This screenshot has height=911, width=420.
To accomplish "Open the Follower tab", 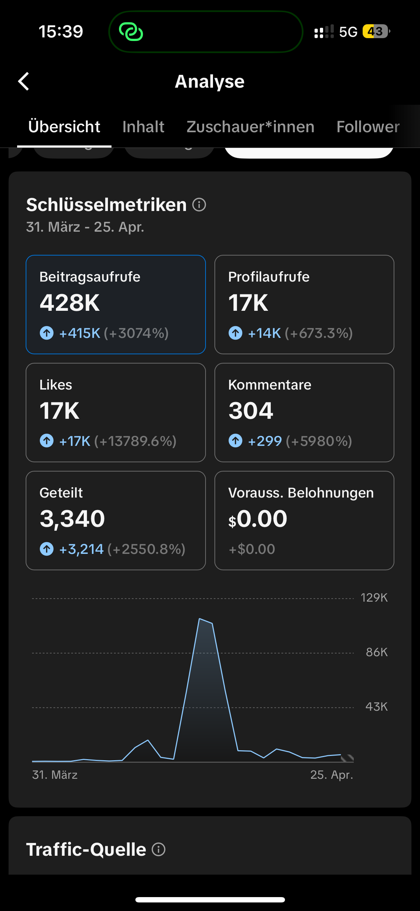I will click(x=368, y=127).
